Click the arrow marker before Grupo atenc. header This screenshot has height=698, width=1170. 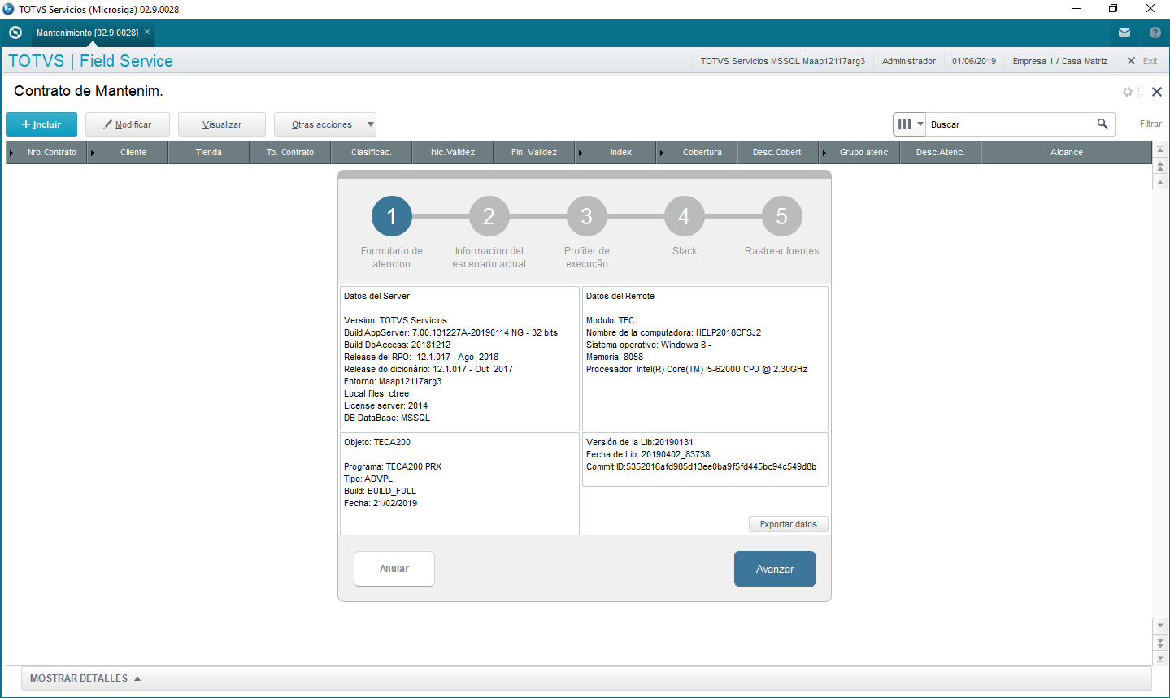(x=824, y=153)
